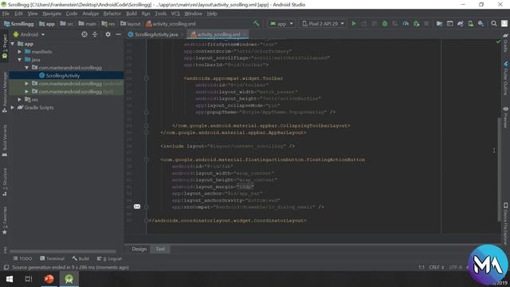Toggle the Favorites tool window
The image size is (510, 287).
pos(5,221)
